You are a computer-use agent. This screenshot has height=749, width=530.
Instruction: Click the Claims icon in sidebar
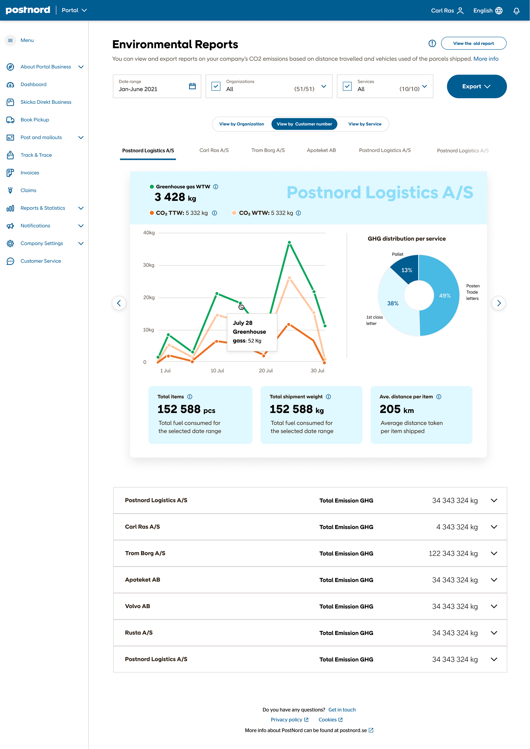(x=10, y=190)
